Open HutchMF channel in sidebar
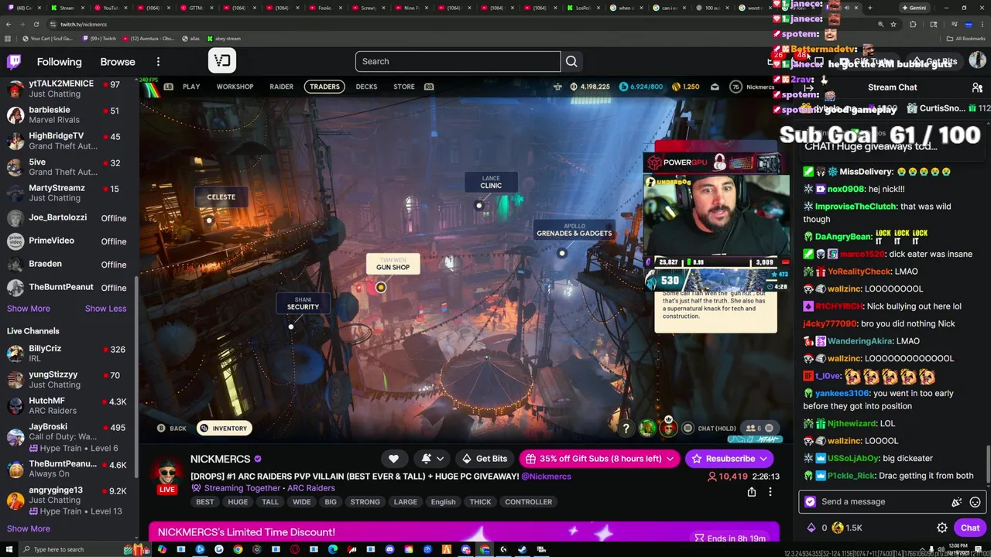 click(68, 405)
